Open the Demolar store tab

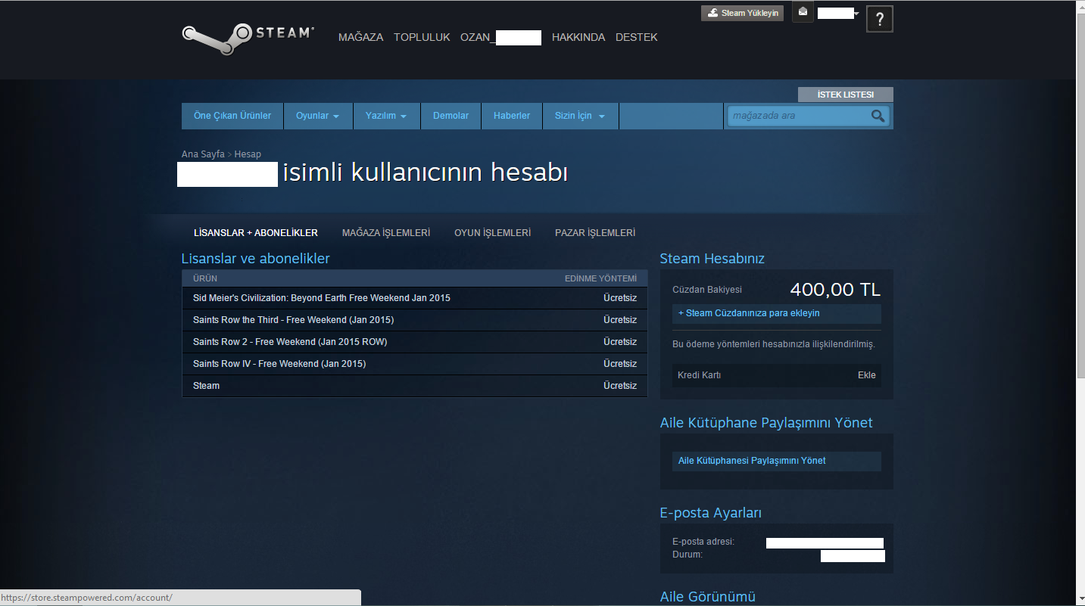click(451, 116)
